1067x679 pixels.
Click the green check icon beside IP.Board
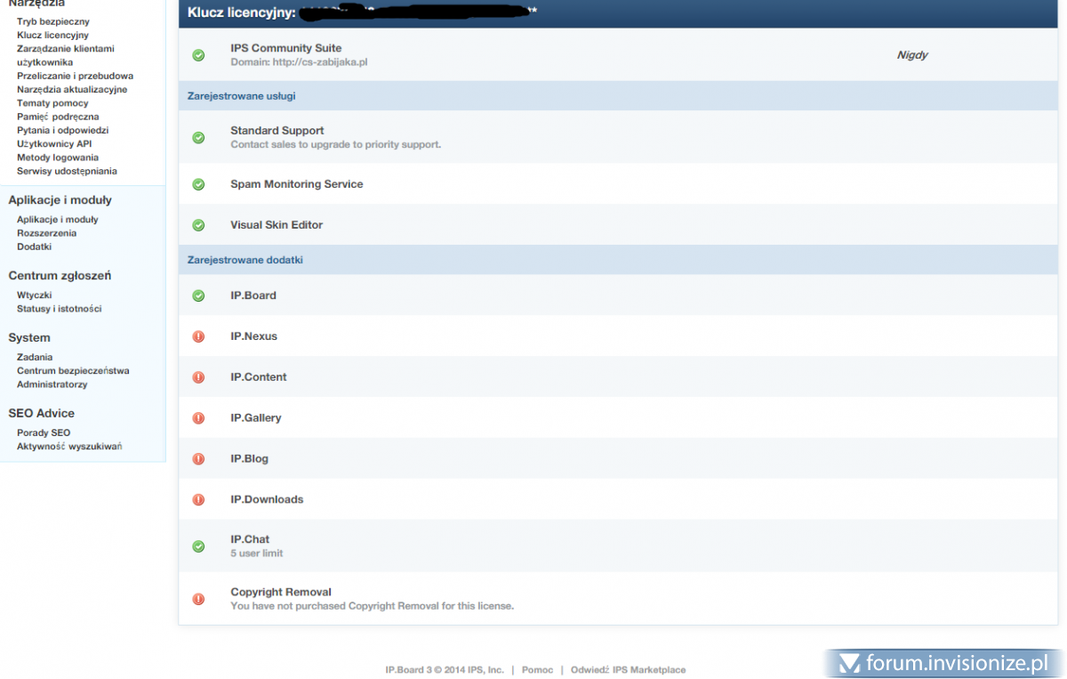point(198,295)
